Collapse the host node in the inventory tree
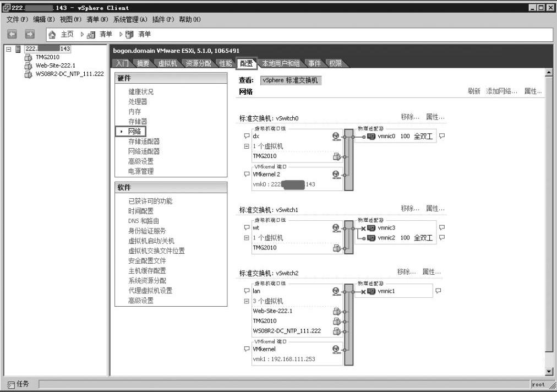557x392 pixels. click(9, 50)
